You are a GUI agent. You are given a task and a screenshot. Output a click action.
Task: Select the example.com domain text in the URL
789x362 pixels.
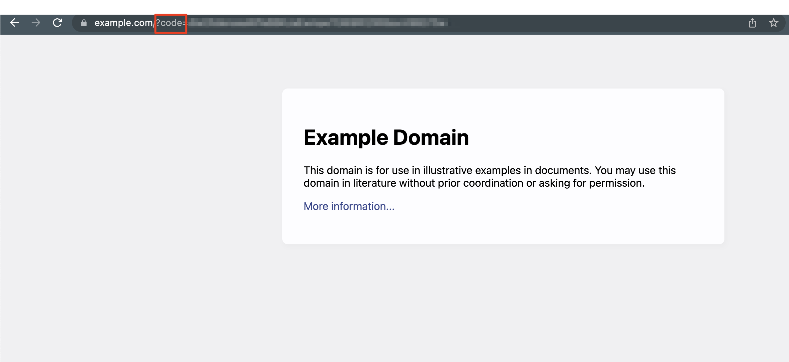(123, 23)
